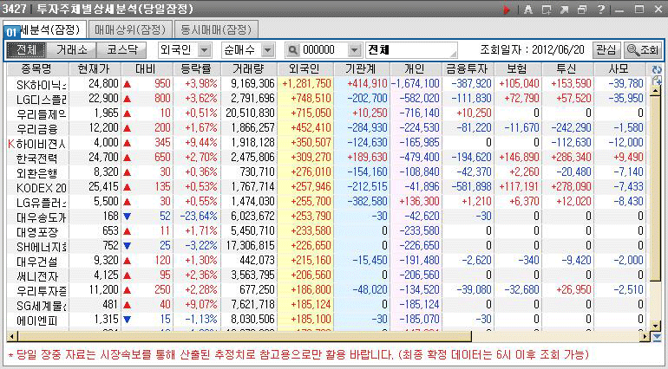Viewport: 668px width, 369px height.
Task: Click the font size 'A' icon
Action: pyautogui.click(x=527, y=10)
